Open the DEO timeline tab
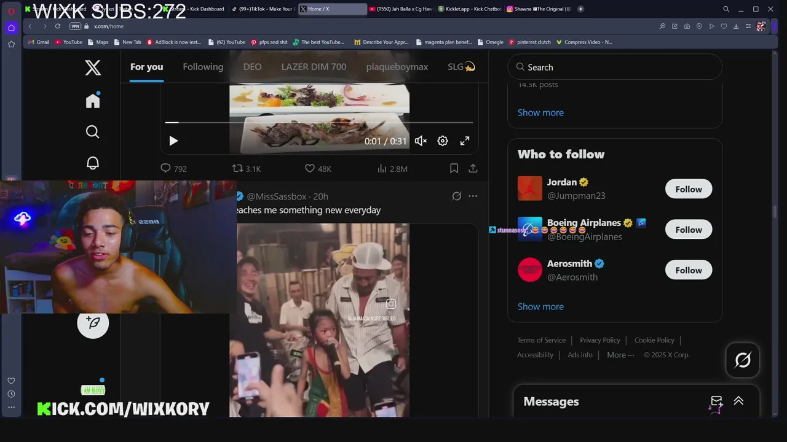 pyautogui.click(x=252, y=67)
